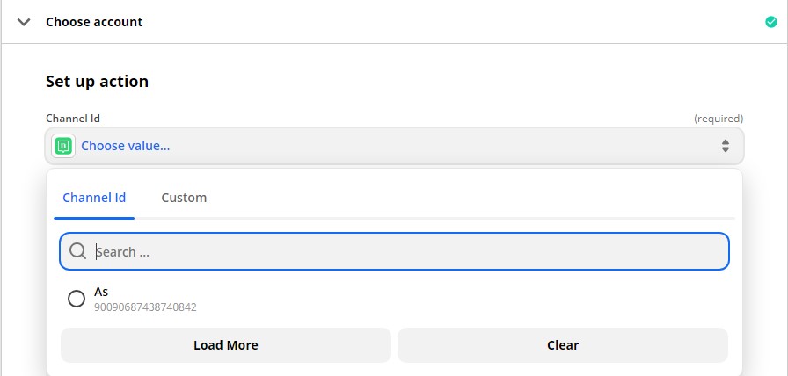The width and height of the screenshot is (788, 376).
Task: Click the blue underline beneath Channel Id tab
Action: pos(94,219)
